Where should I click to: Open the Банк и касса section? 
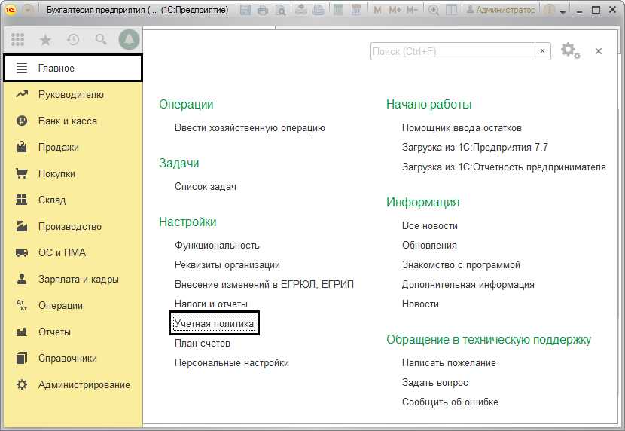coord(67,121)
